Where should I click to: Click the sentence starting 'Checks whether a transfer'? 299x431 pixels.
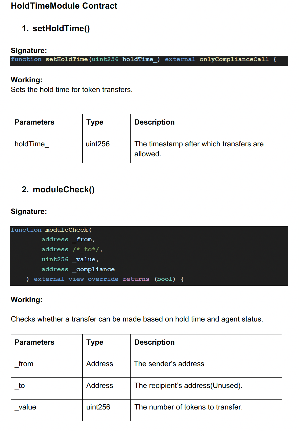tap(137, 319)
